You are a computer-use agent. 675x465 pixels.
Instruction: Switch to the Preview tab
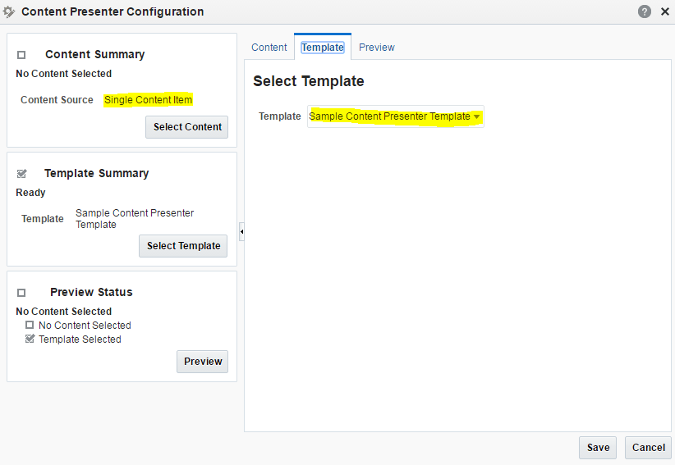[x=377, y=48]
